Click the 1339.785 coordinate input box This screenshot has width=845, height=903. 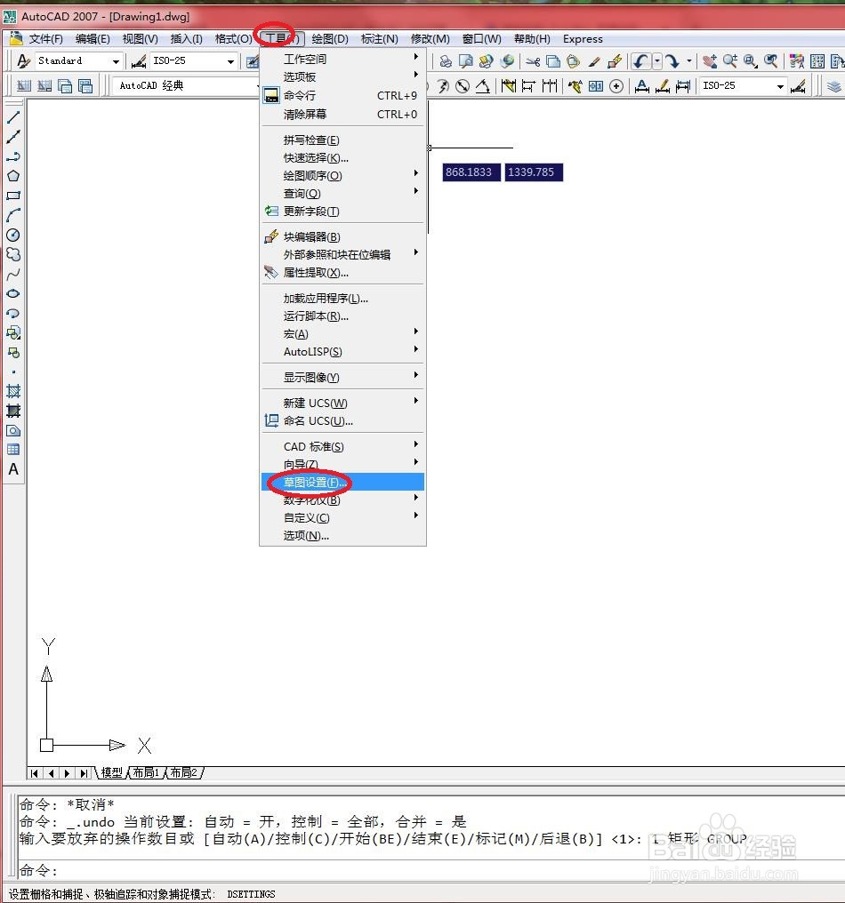534,172
